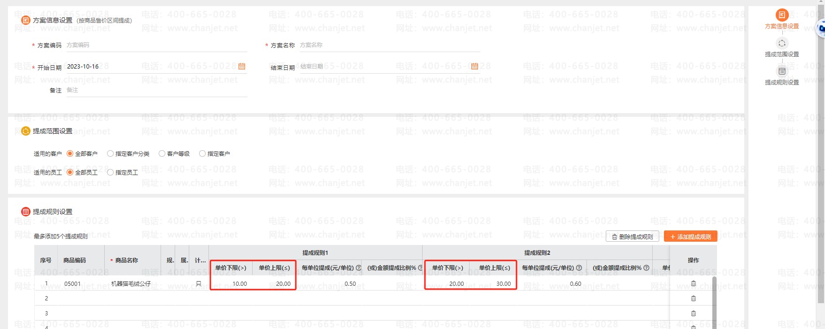Remove row 3 with its trash icon
Image resolution: width=825 pixels, height=329 pixels.
tap(694, 314)
